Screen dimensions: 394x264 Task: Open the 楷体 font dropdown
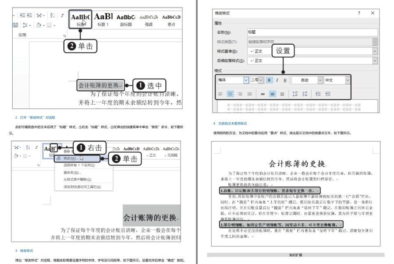246,80
